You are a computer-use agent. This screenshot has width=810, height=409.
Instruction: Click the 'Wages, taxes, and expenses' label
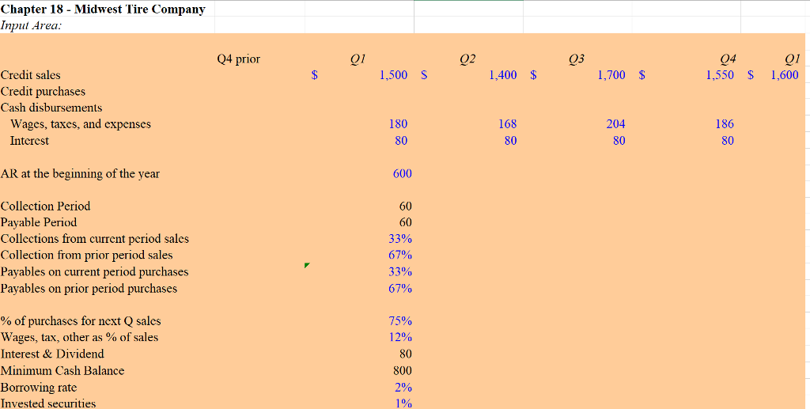[x=81, y=124]
